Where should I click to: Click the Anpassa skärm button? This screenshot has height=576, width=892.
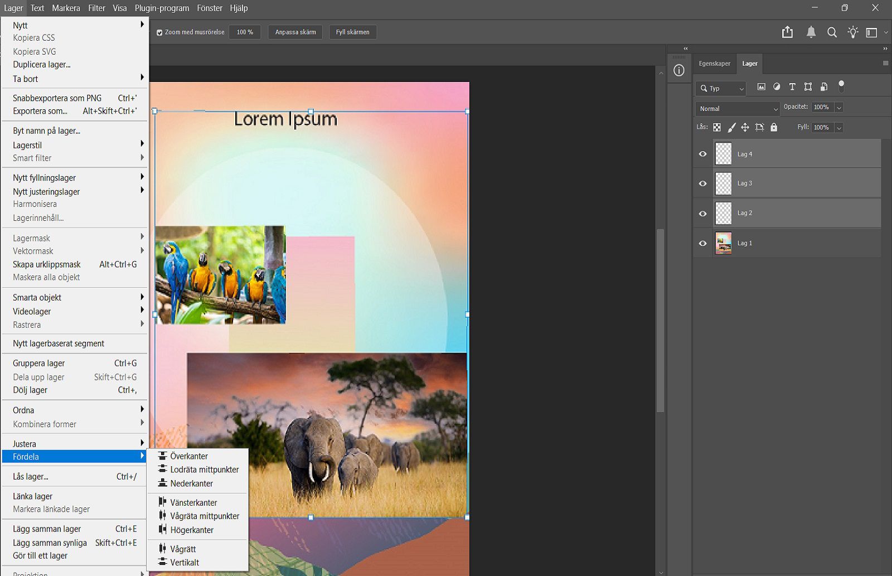pos(295,32)
